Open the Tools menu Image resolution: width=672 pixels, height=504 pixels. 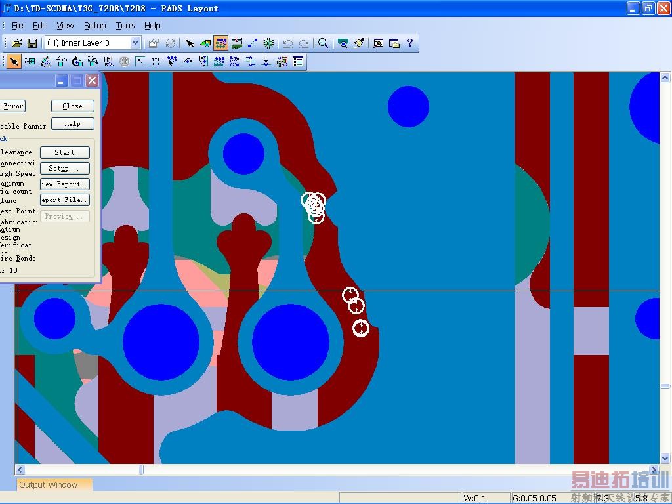tap(125, 26)
